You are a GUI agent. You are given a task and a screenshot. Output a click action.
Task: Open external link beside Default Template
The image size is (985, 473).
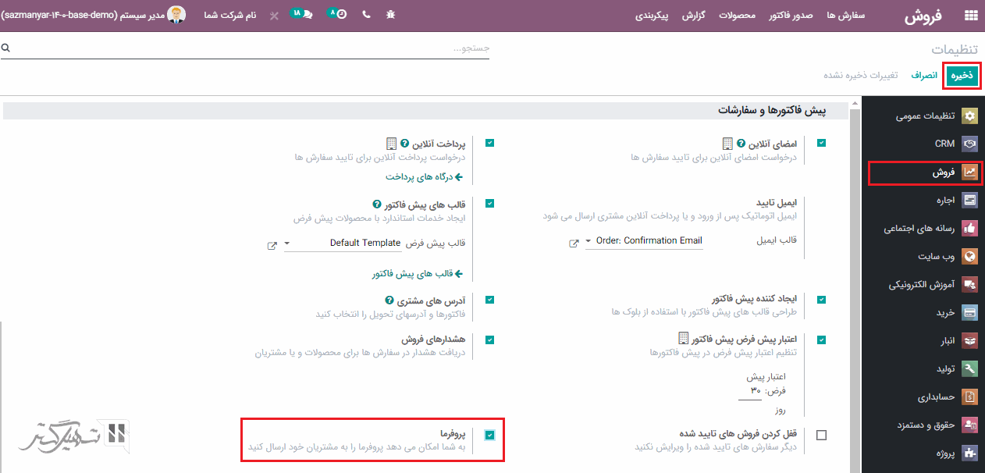pyautogui.click(x=272, y=245)
